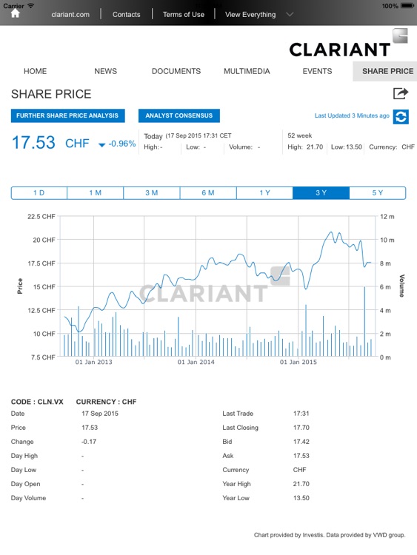Click Analyst Consensus button
The height and width of the screenshot is (555, 417).
coord(179,115)
